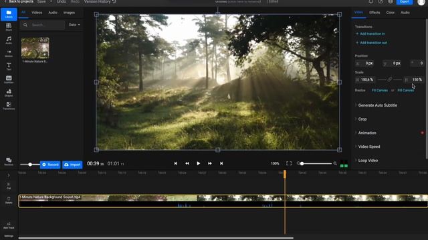Open the Transitions panel in the sidebar

point(9,106)
